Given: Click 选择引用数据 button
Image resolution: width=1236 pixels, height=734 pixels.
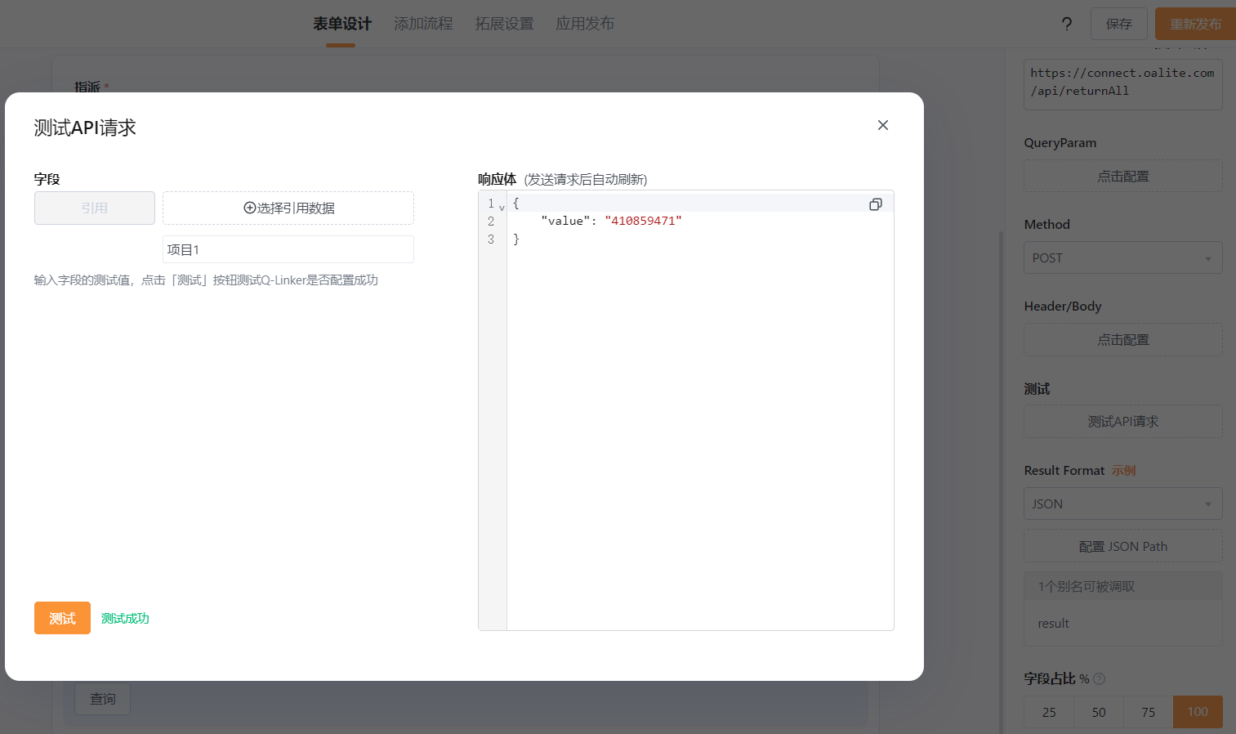Looking at the screenshot, I should pos(288,208).
